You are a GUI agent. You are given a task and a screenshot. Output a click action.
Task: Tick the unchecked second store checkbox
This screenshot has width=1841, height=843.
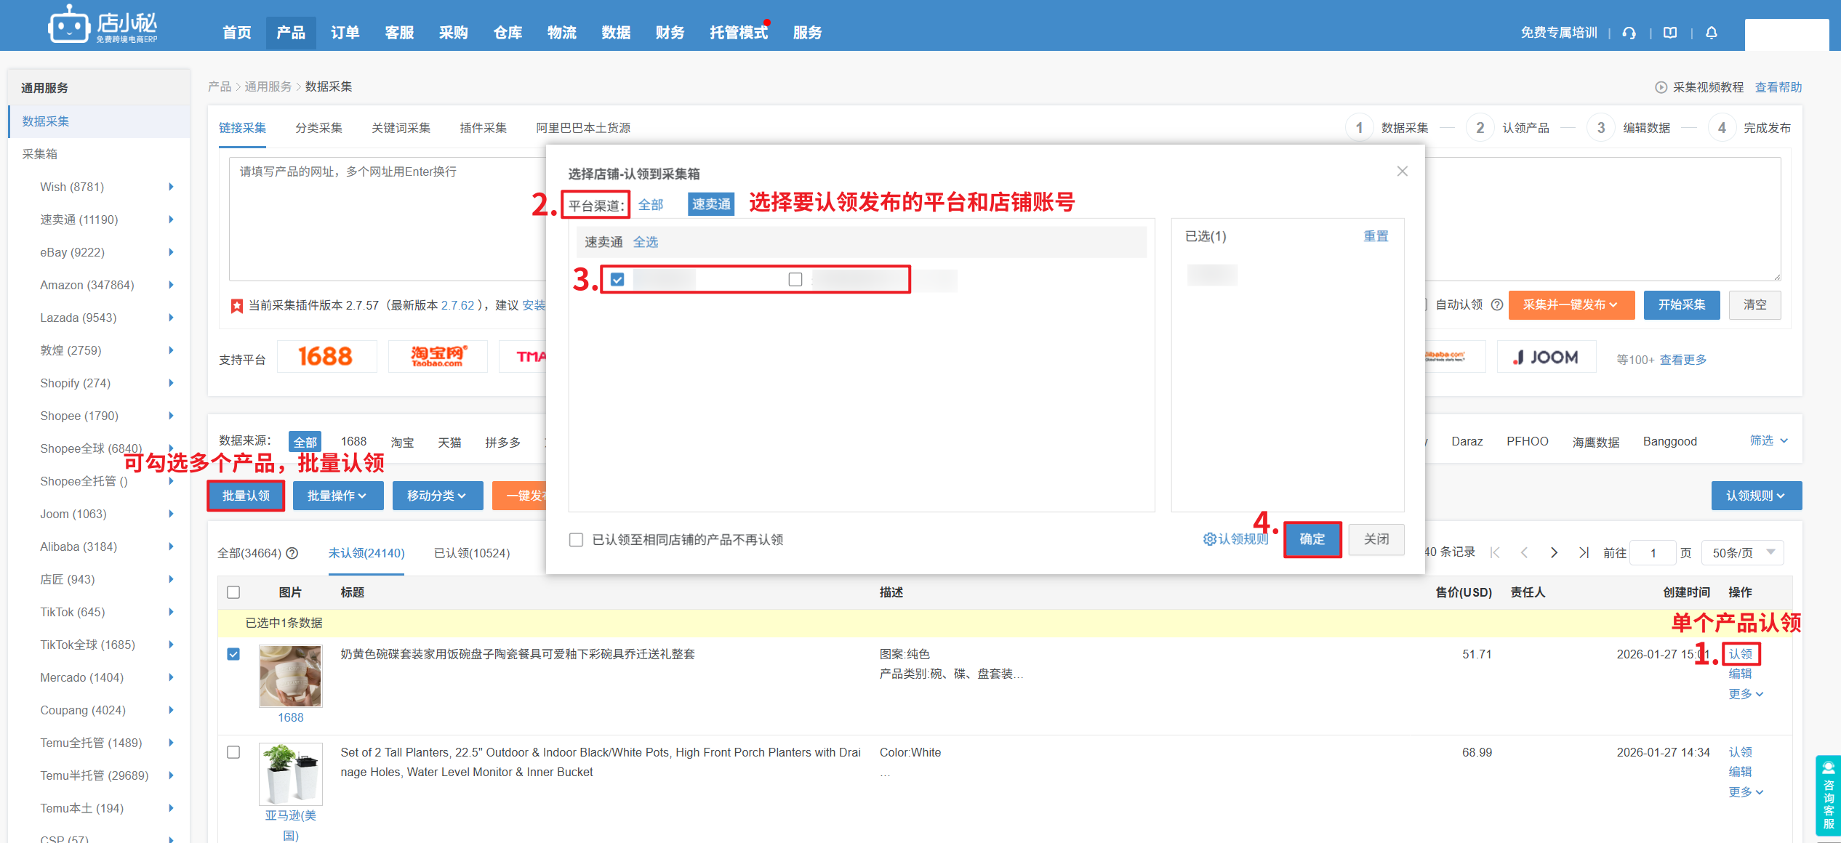(795, 279)
